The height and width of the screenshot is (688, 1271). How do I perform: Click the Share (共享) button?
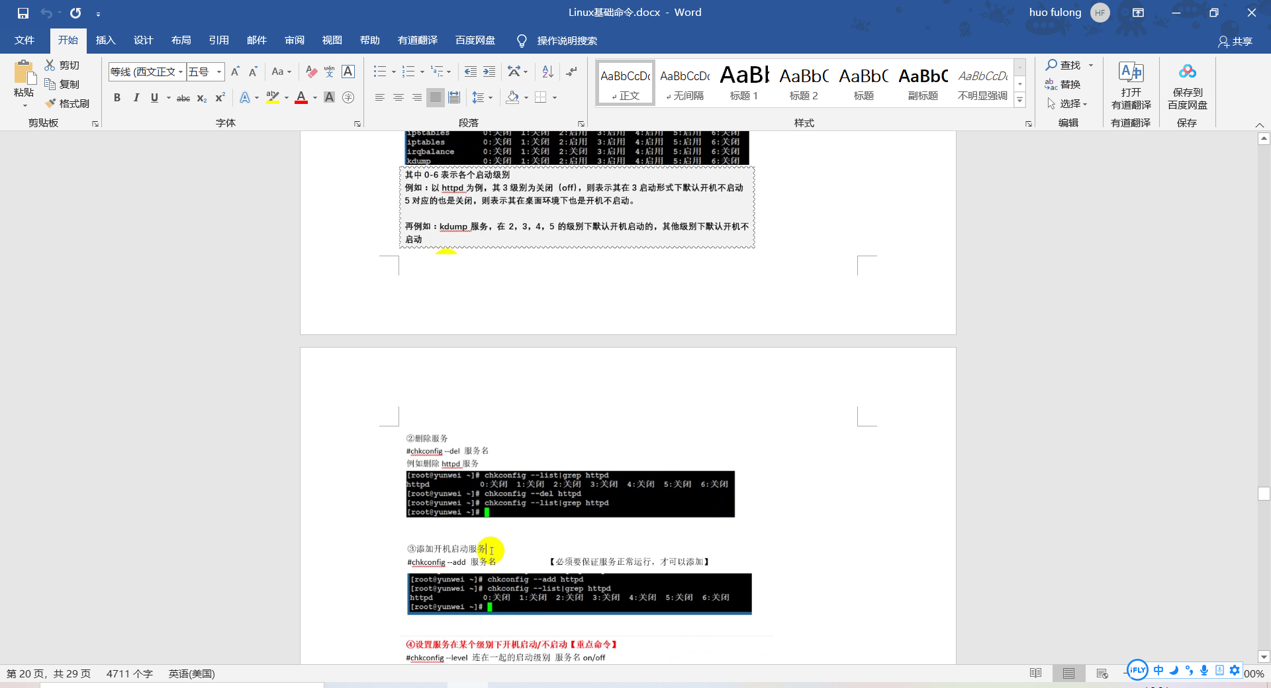coord(1235,41)
